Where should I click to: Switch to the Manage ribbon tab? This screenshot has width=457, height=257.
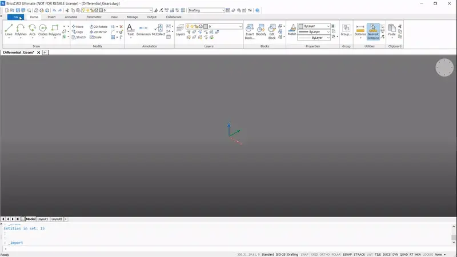tap(133, 17)
